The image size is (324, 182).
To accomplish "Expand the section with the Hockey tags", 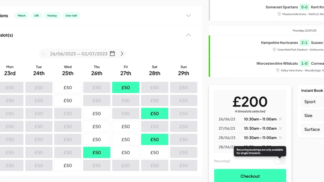I will [188, 16].
